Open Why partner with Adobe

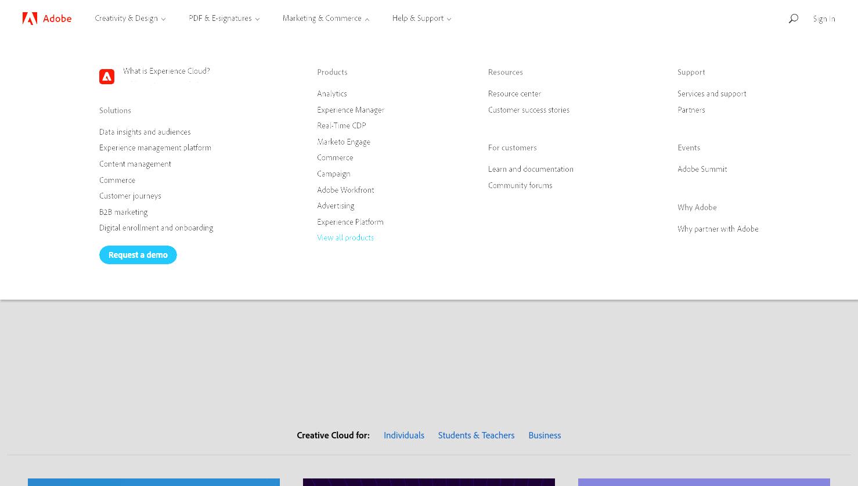[x=718, y=229]
